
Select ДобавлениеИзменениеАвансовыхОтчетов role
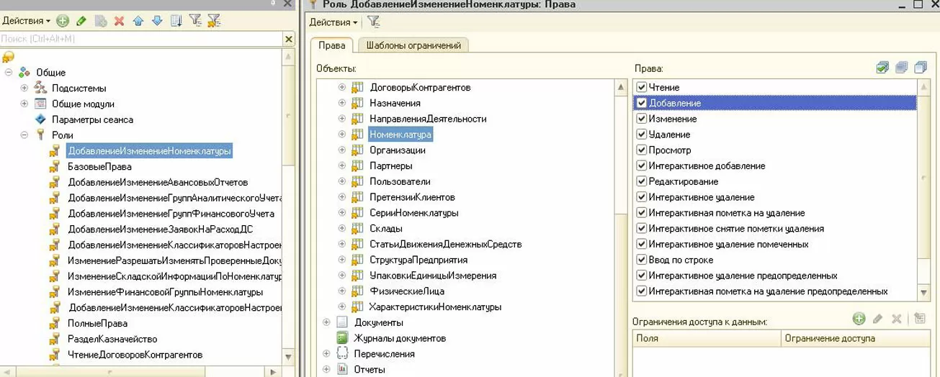[x=158, y=182]
